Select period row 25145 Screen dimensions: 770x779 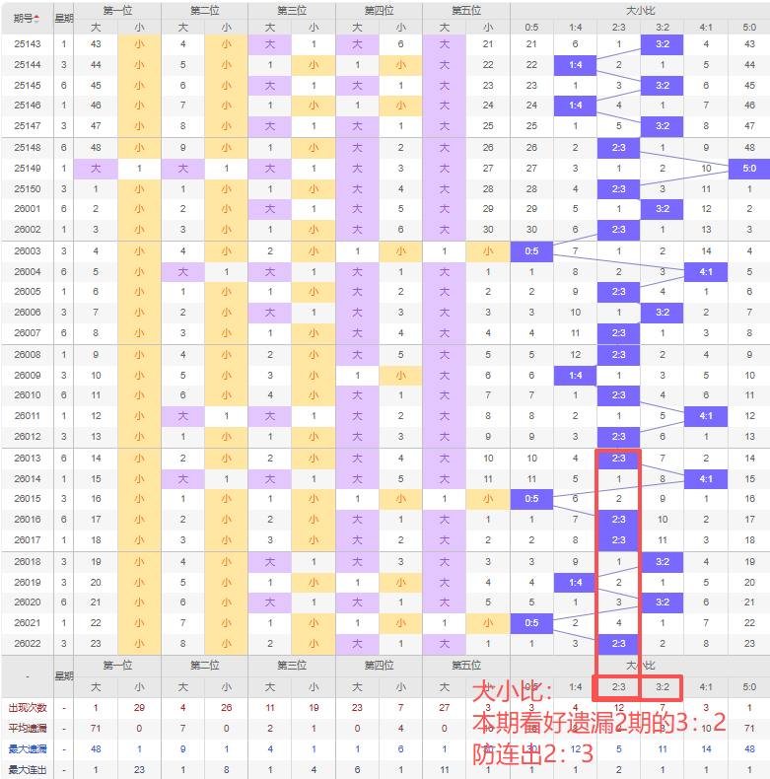(x=385, y=86)
